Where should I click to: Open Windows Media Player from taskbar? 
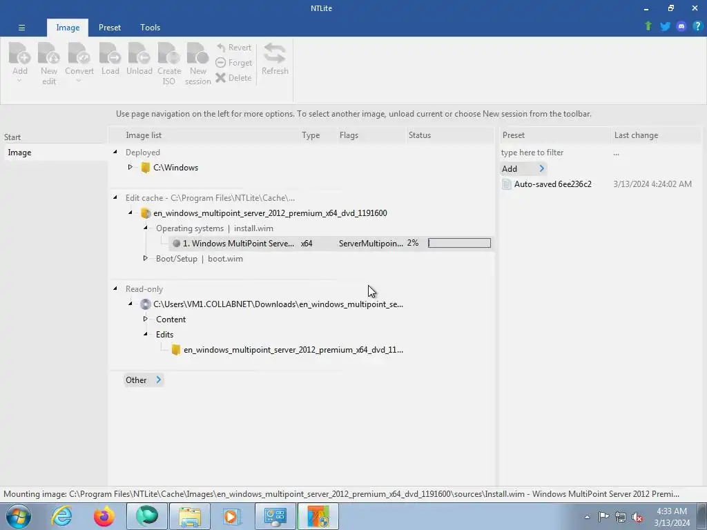pyautogui.click(x=233, y=516)
